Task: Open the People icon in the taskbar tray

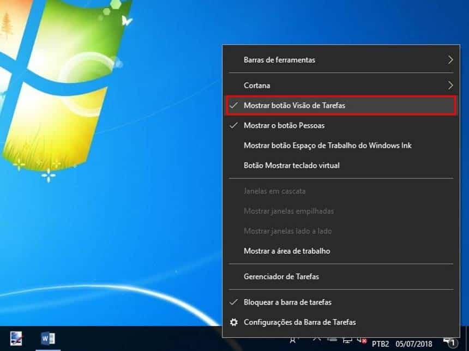Action: click(x=293, y=340)
